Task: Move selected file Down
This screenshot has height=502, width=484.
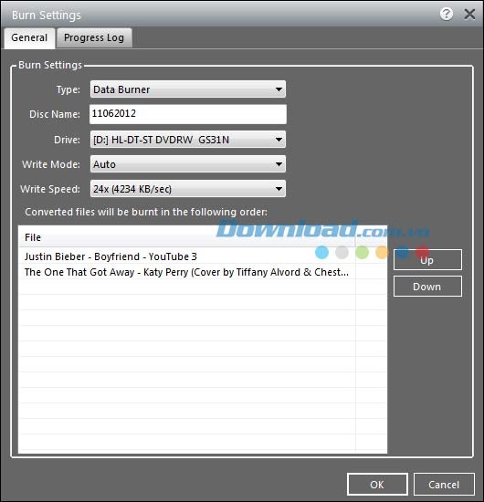Action: (x=427, y=287)
